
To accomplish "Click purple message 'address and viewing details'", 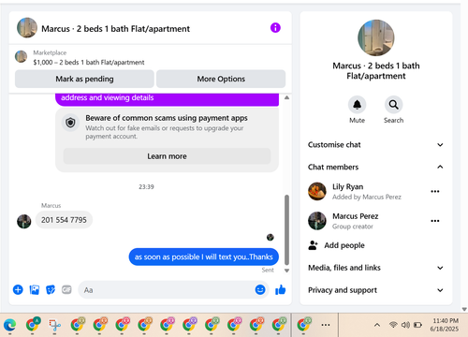I will pos(167,99).
